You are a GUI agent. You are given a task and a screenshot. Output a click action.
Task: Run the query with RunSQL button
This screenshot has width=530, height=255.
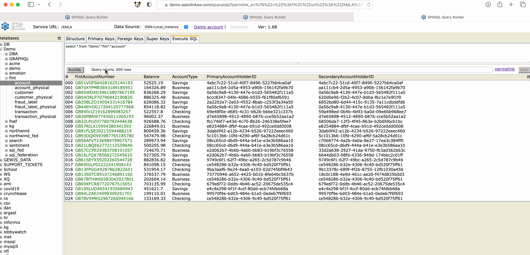click(75, 70)
